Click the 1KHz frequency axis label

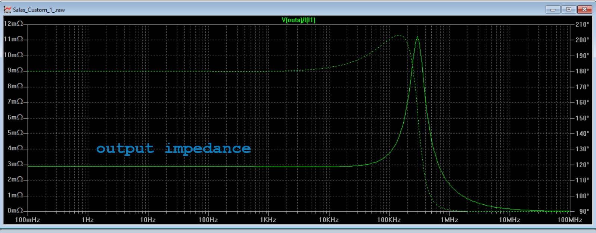(x=268, y=220)
